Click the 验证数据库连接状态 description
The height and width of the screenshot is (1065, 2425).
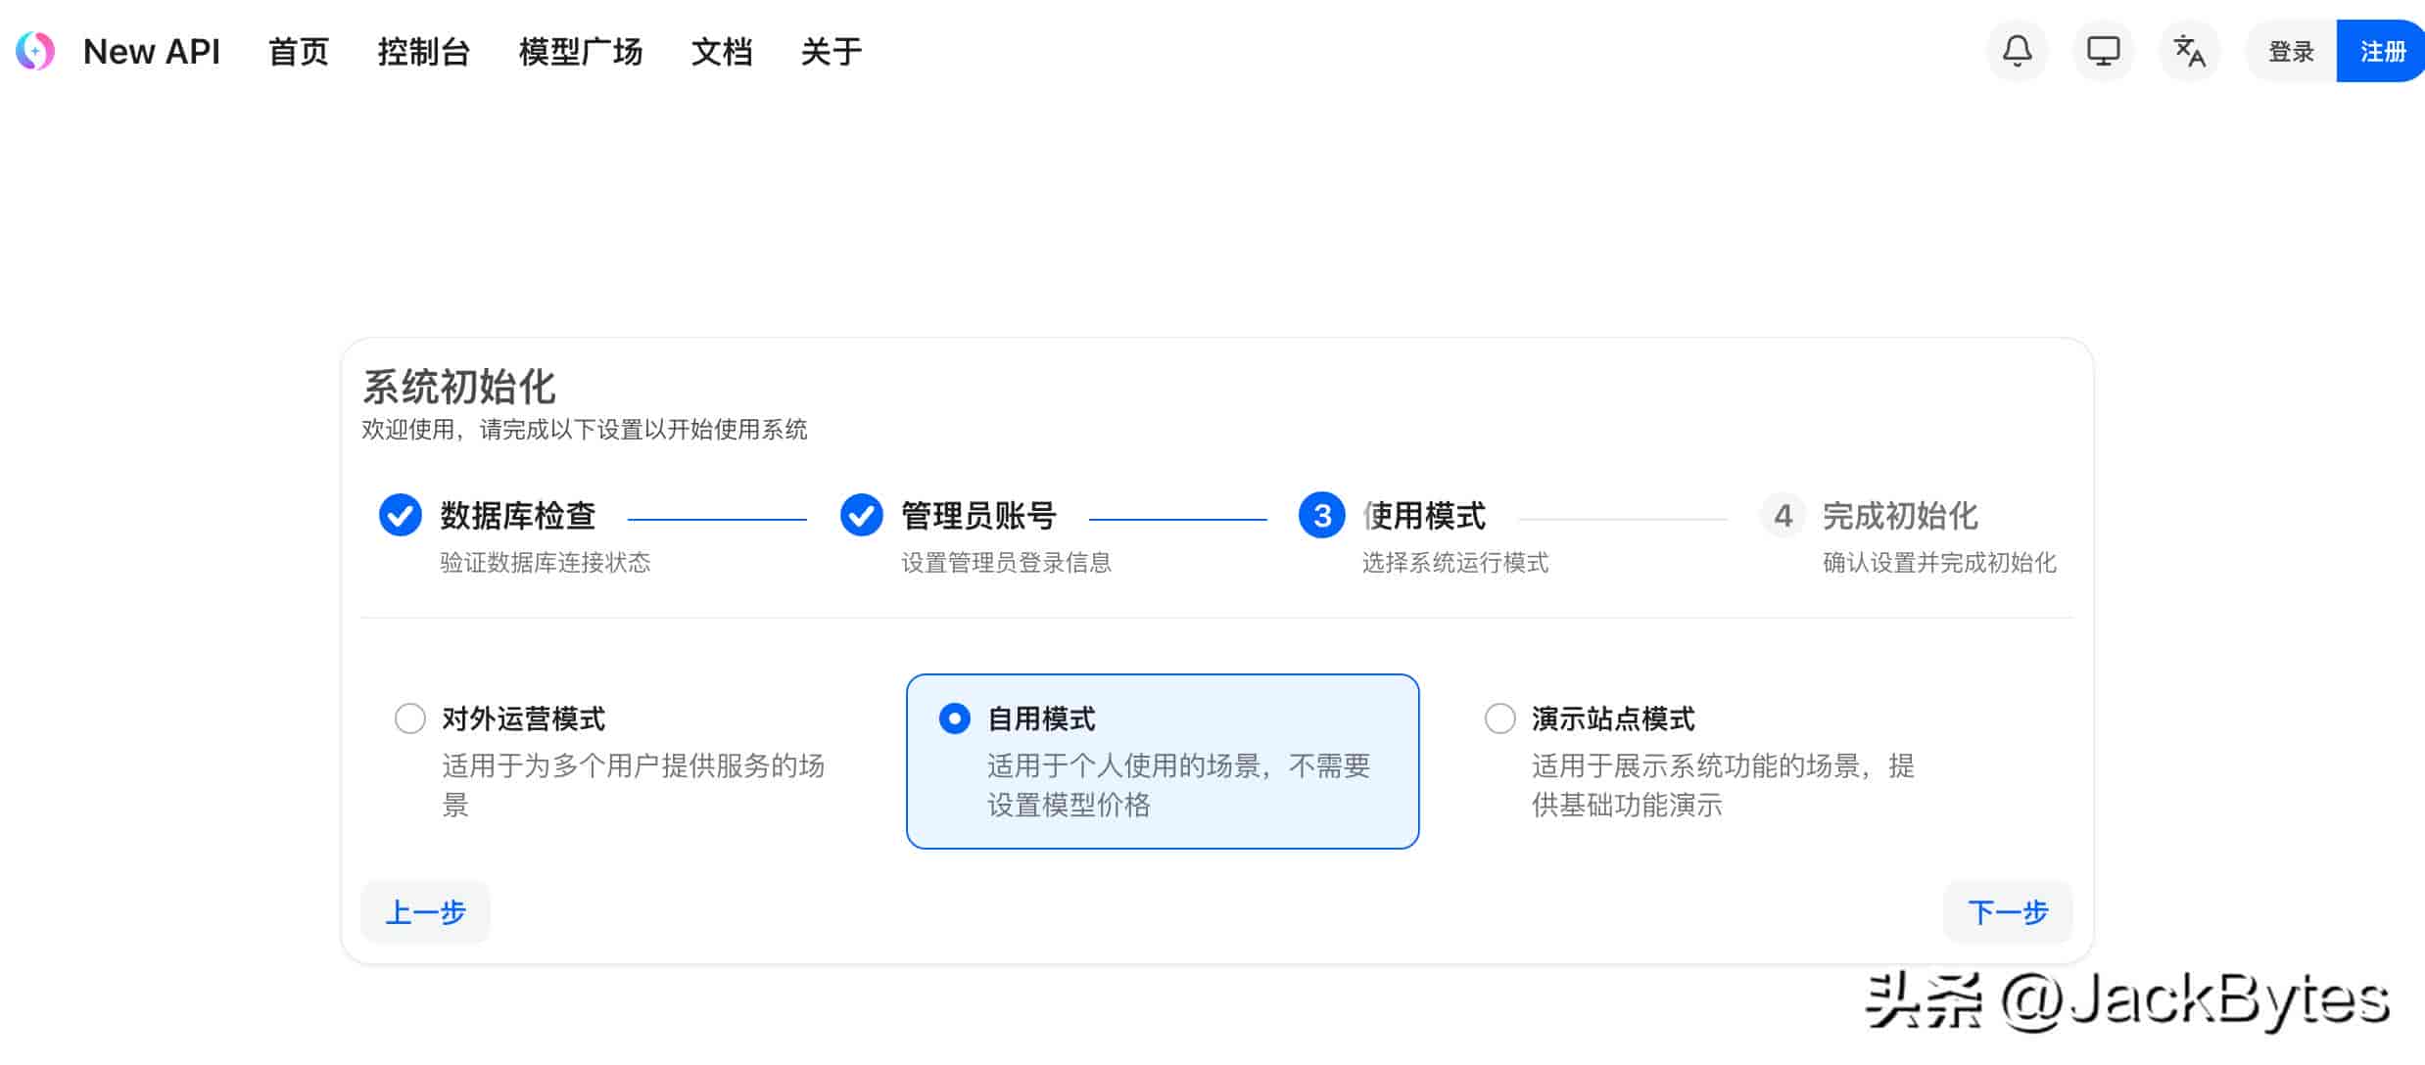click(546, 563)
